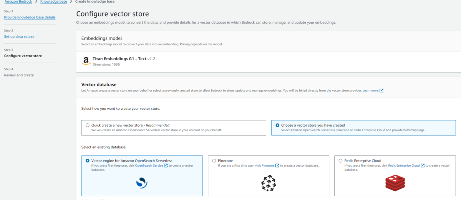Click 'Select an existing database' label
The width and height of the screenshot is (461, 200).
103,147
